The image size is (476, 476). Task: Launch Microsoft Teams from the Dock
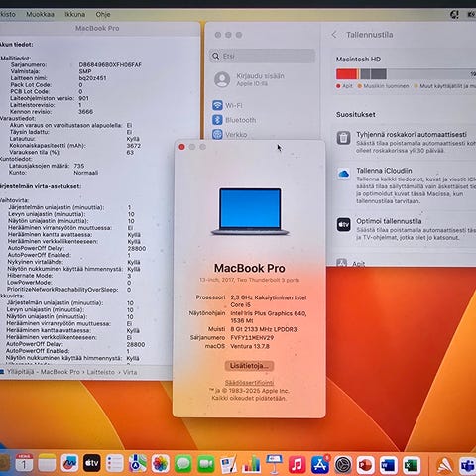[467, 465]
